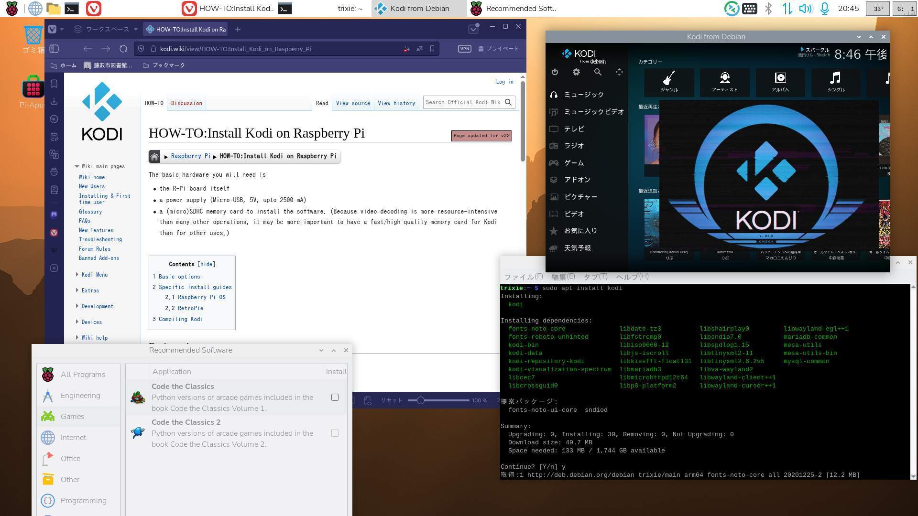The width and height of the screenshot is (918, 516).
Task: Expand the Devices sidebar section
Action: point(91,322)
